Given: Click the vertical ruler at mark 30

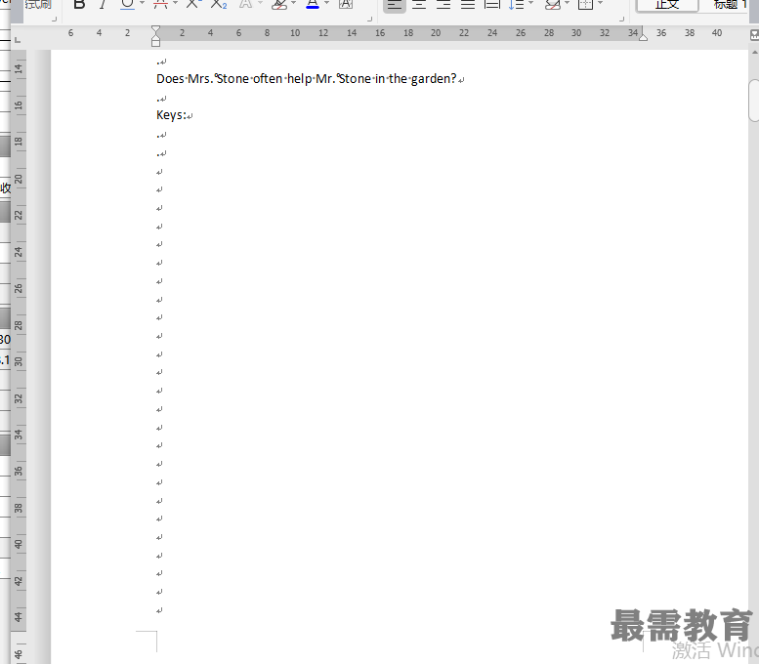Looking at the screenshot, I should (19, 361).
